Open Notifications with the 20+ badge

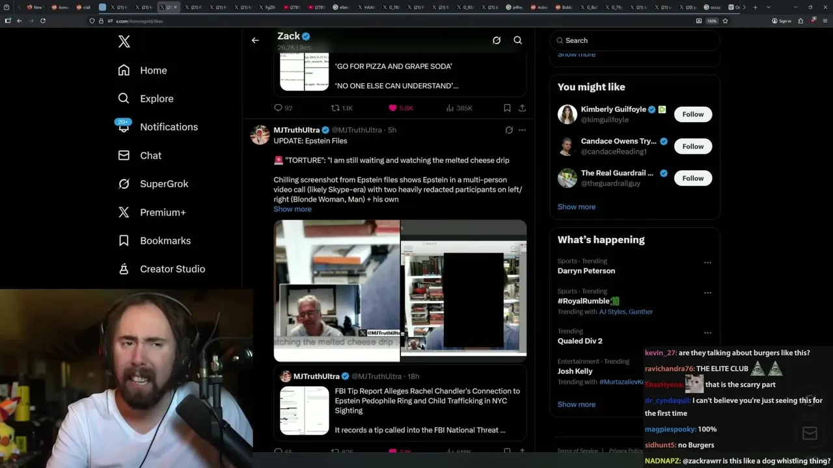point(157,127)
